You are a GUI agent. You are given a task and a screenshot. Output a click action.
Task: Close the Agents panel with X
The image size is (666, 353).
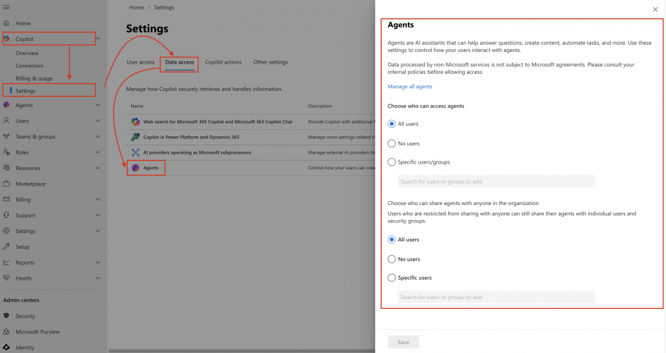(x=654, y=9)
